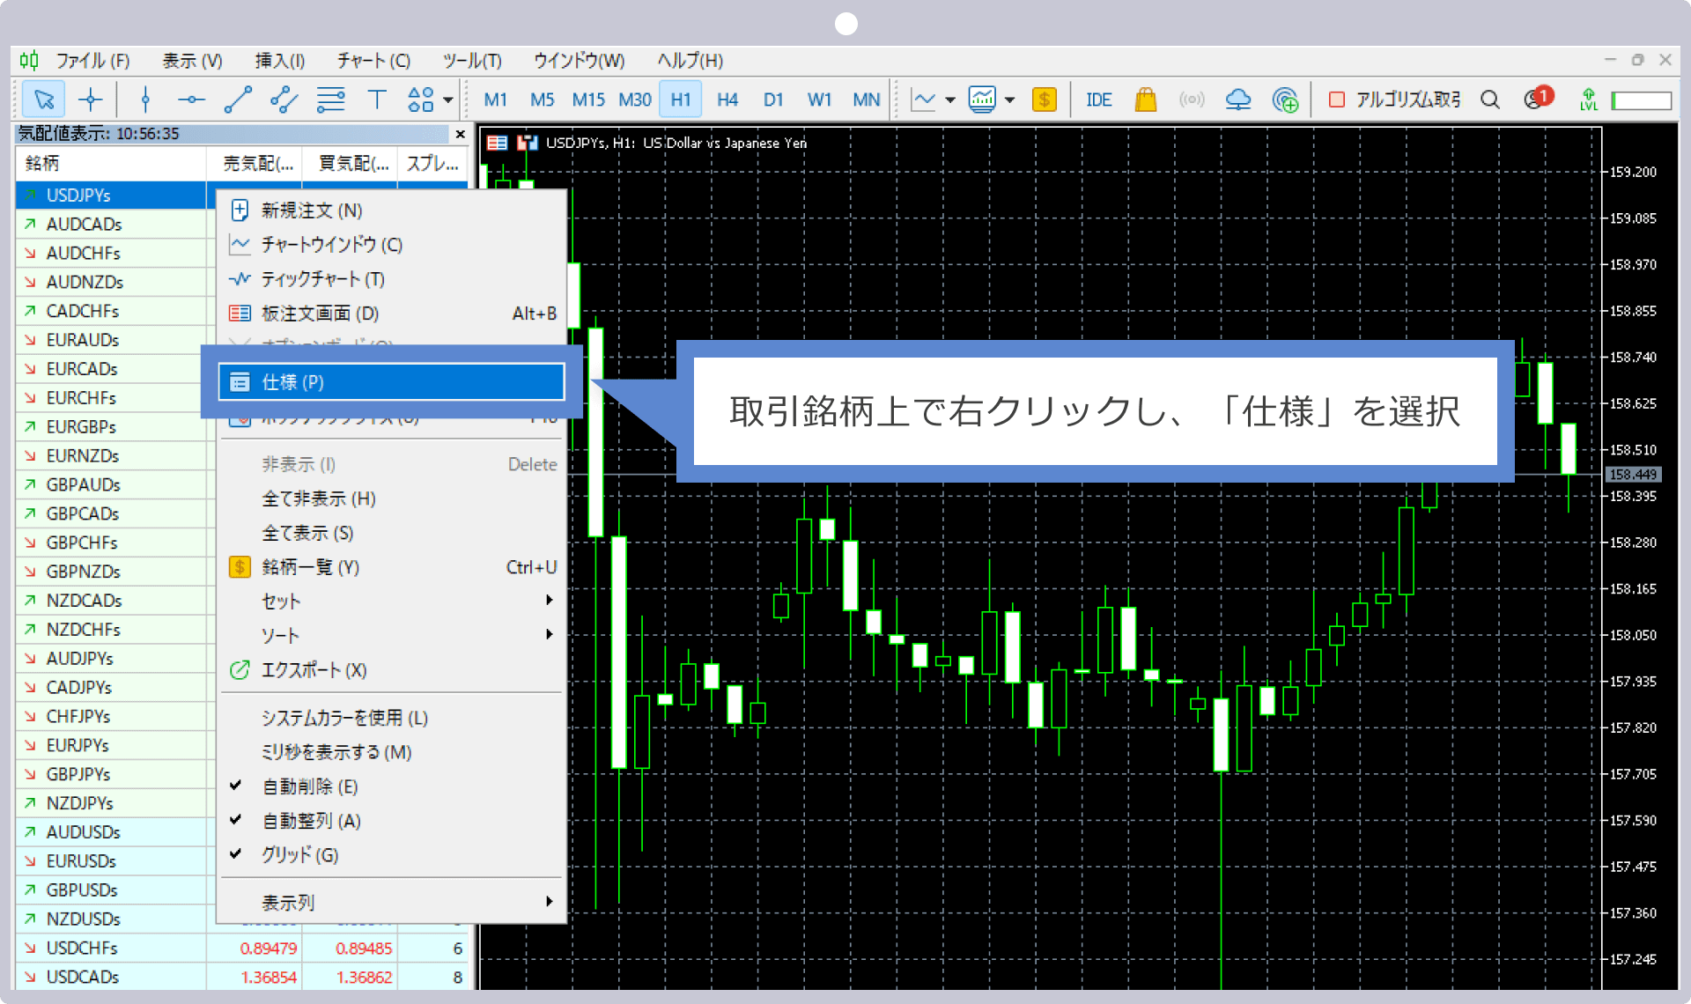This screenshot has height=1004, width=1691.
Task: Click the depth of market icon on chart
Action: [497, 143]
